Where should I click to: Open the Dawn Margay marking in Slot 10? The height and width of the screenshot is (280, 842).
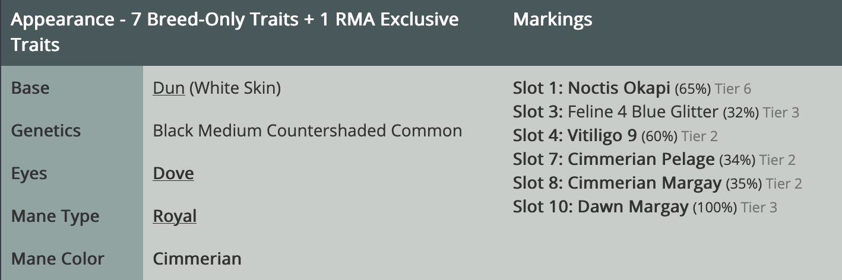click(632, 207)
